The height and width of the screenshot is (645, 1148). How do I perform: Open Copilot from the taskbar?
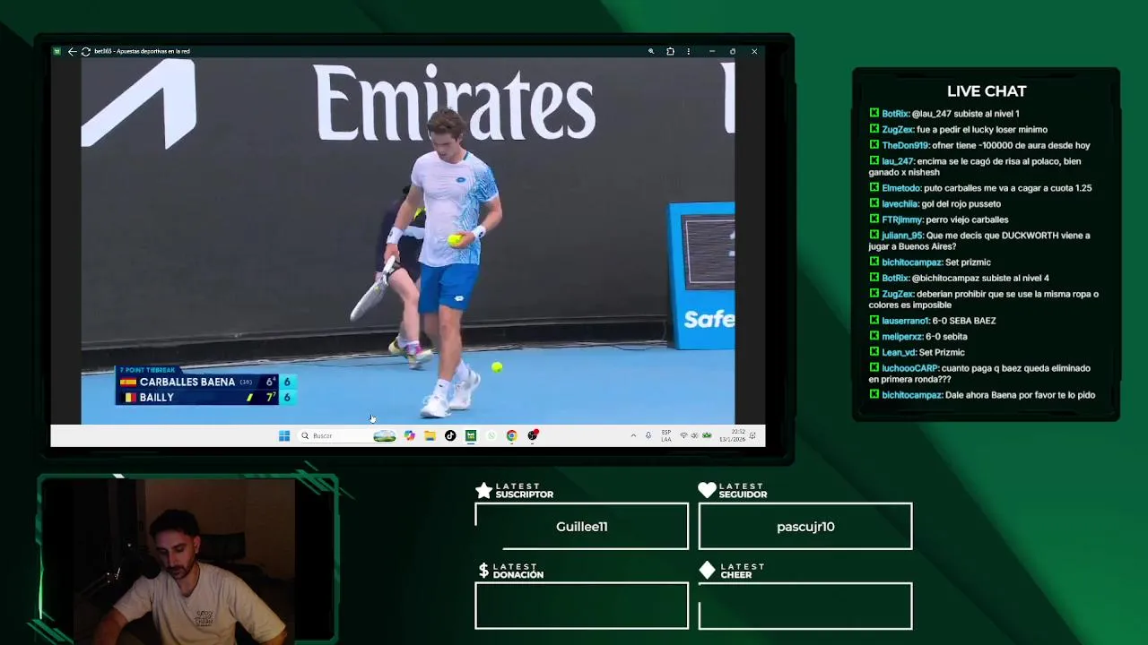tap(410, 435)
